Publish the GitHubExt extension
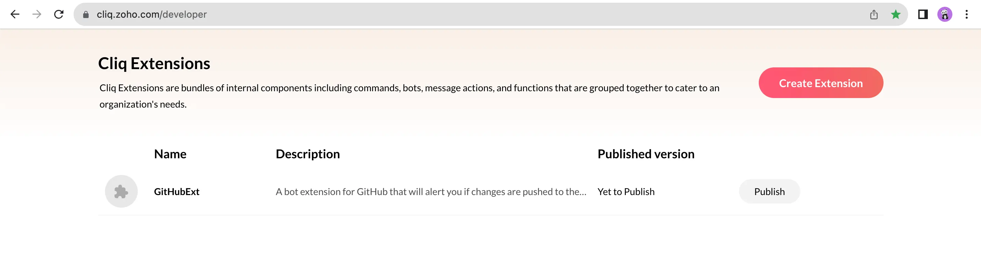The image size is (981, 273). click(x=769, y=192)
